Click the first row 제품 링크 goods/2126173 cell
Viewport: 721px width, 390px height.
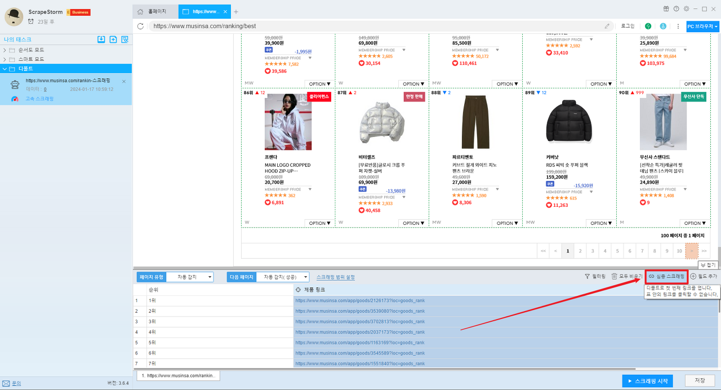click(506, 300)
